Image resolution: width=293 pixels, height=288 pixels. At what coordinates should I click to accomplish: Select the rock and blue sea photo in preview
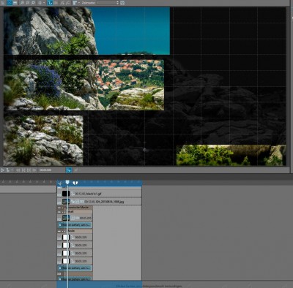click(x=86, y=31)
